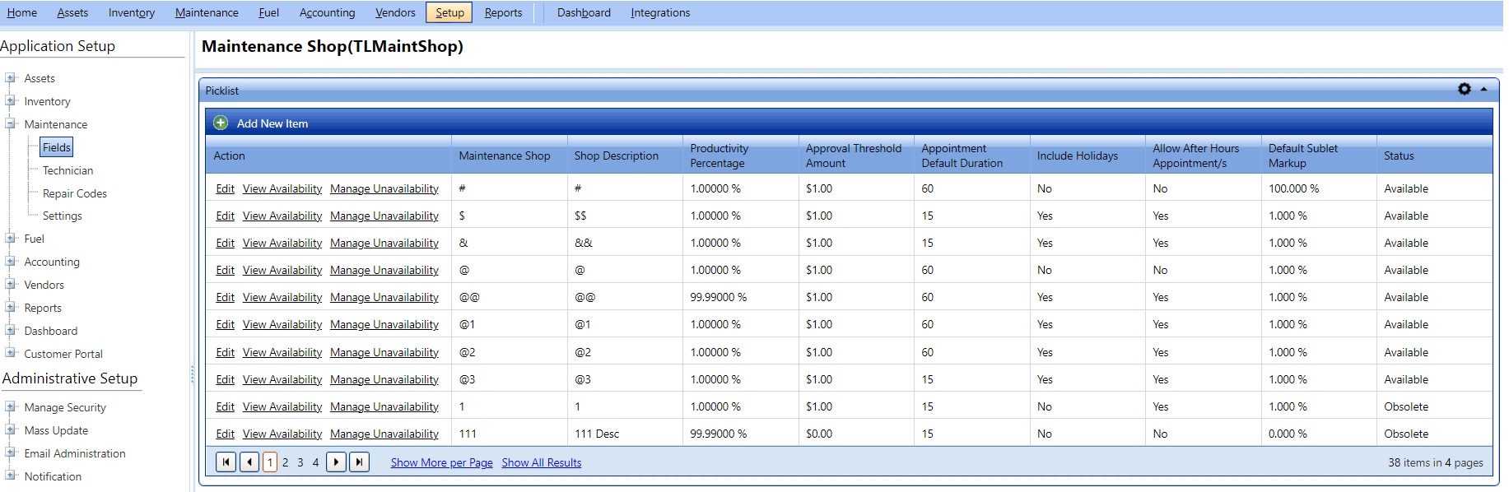Viewport: 1509px width, 492px height.
Task: Click the Show All Results link
Action: [x=541, y=462]
